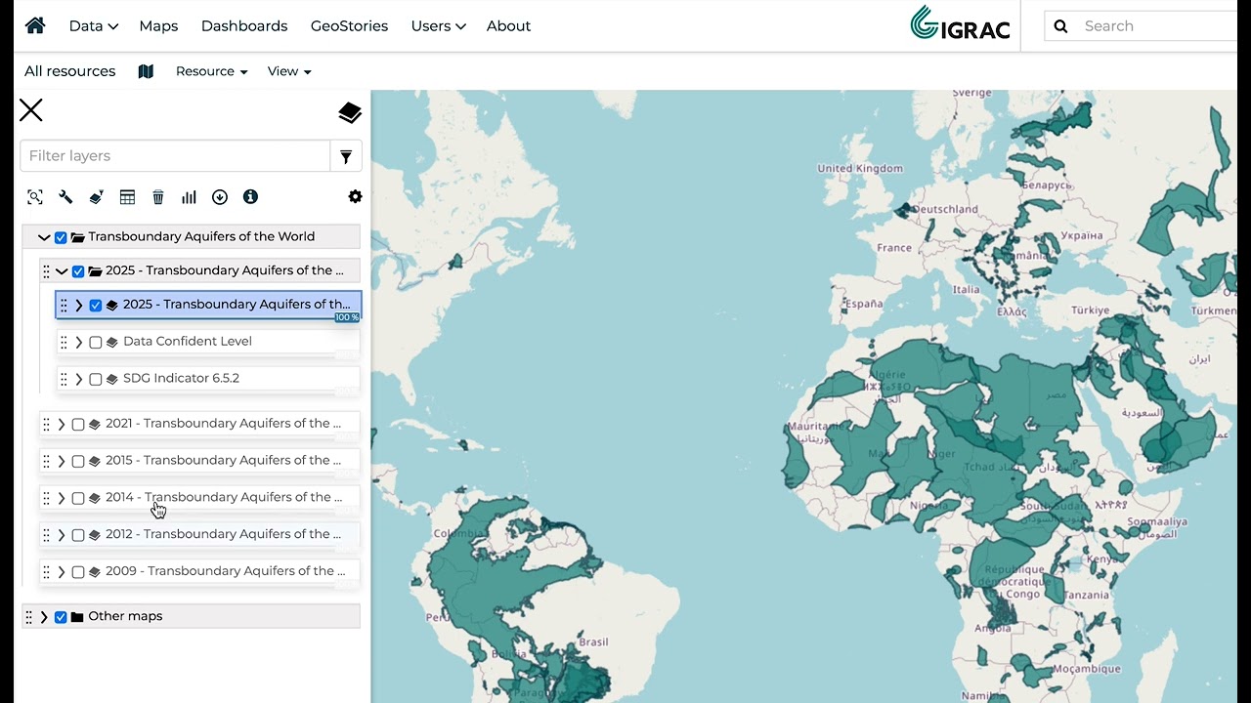
Task: Click drag handle of 2015 layer row
Action: click(x=46, y=461)
